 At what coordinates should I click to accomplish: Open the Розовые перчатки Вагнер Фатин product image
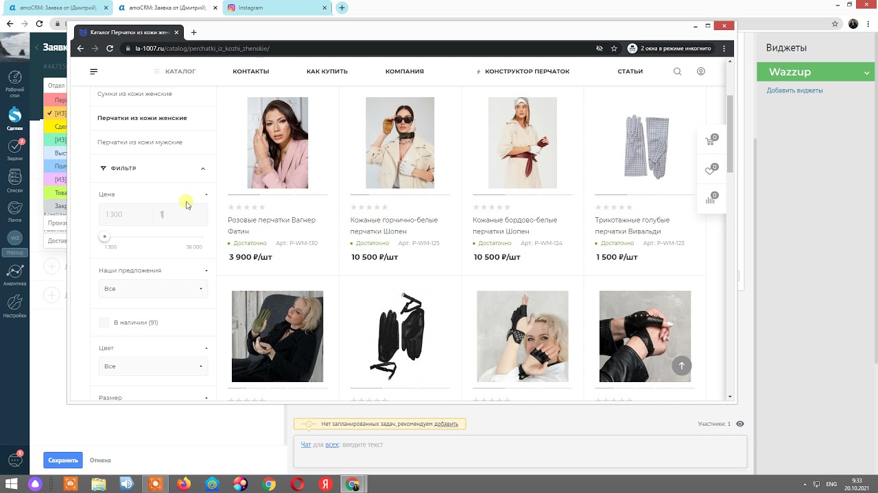click(x=278, y=142)
